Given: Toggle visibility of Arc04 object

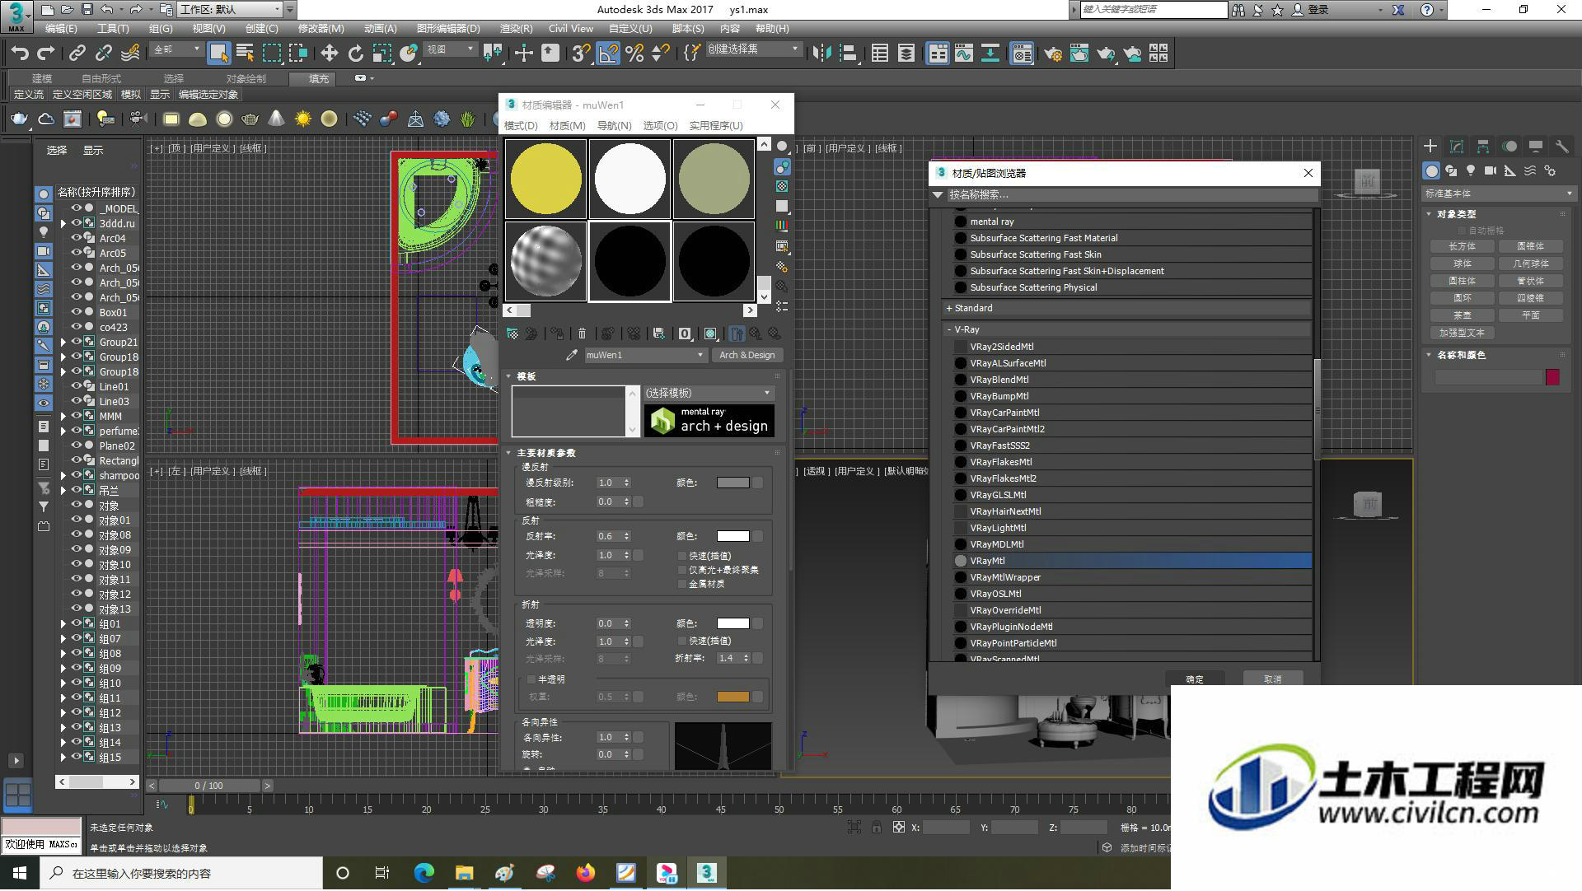Looking at the screenshot, I should (76, 238).
